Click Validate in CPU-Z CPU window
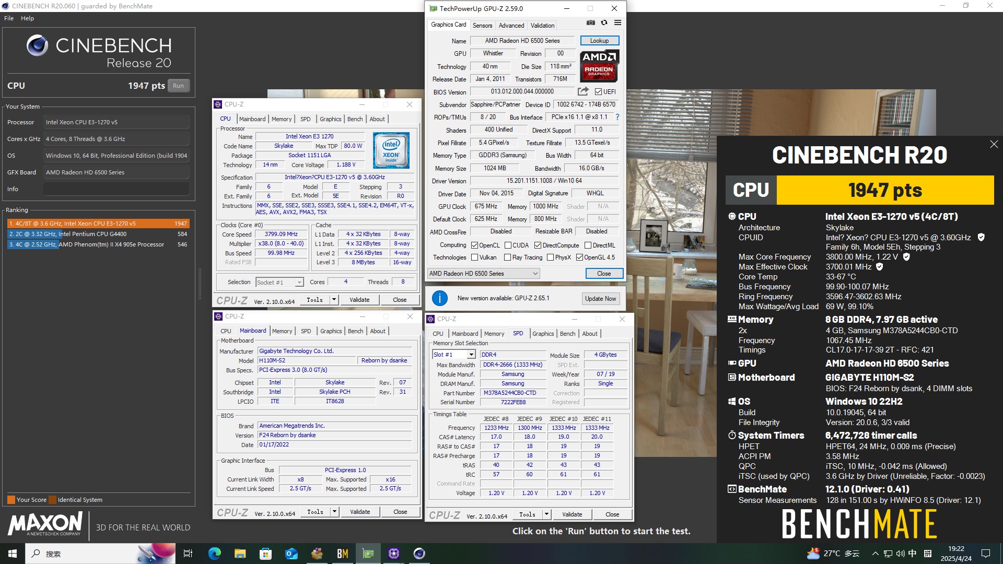This screenshot has height=564, width=1003. [x=359, y=300]
